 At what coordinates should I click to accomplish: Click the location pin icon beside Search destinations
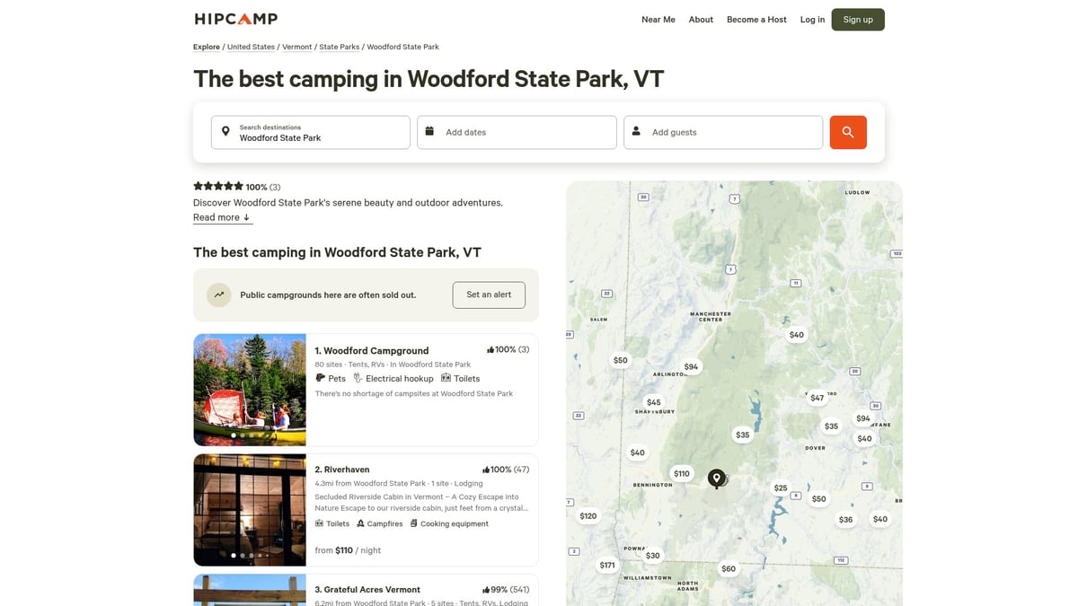click(x=225, y=130)
